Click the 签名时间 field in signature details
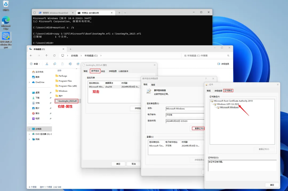Image resolution: width=288 pixels, height=191 pixels. pyautogui.click(x=185, y=121)
